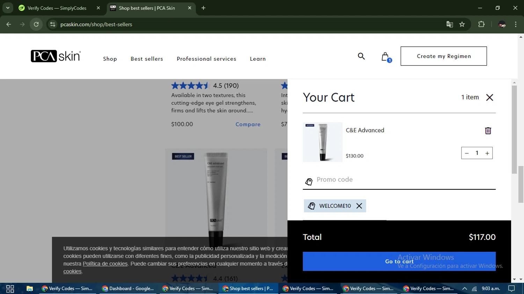Open the Wi-Fi network icon
The height and width of the screenshot is (294, 524).
click(474, 289)
